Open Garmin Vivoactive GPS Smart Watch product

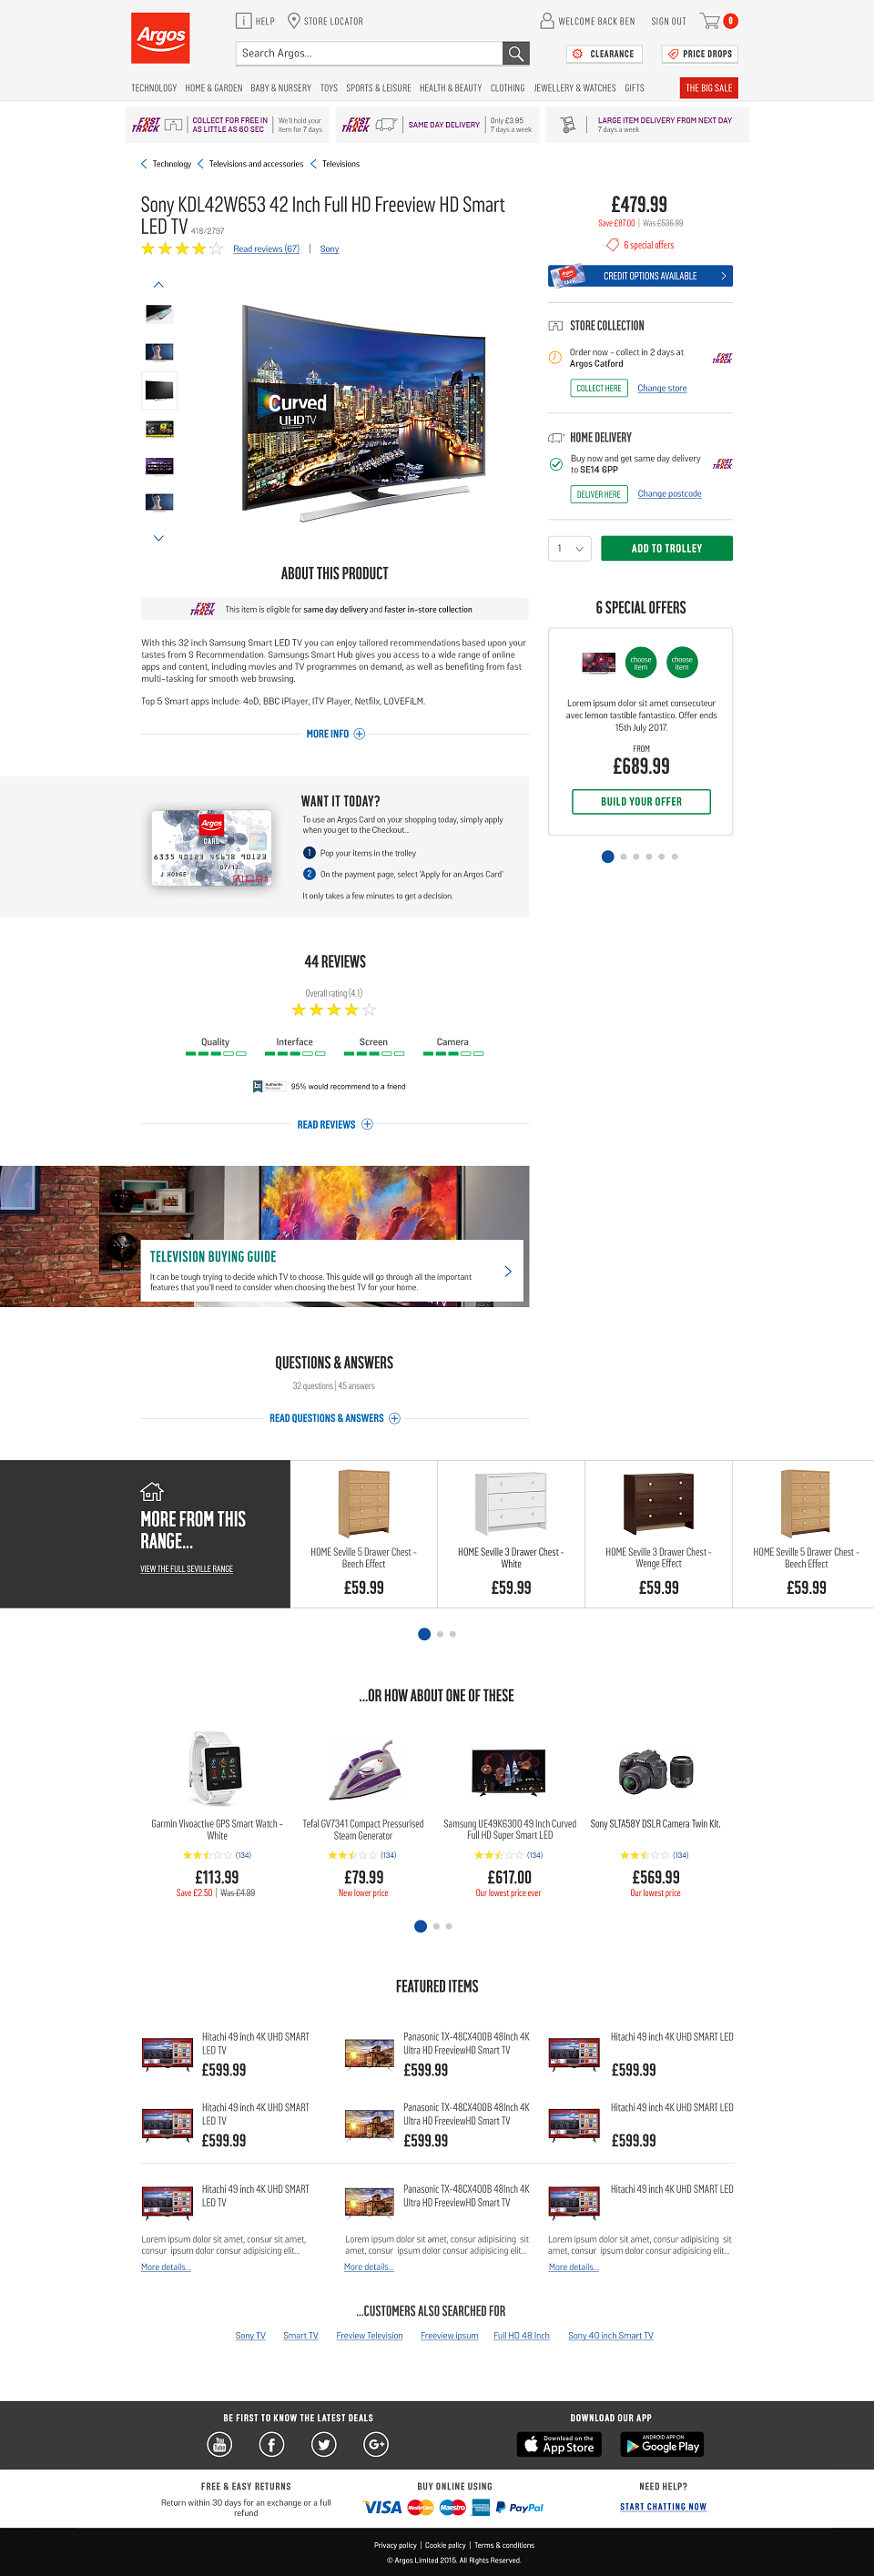[217, 1813]
